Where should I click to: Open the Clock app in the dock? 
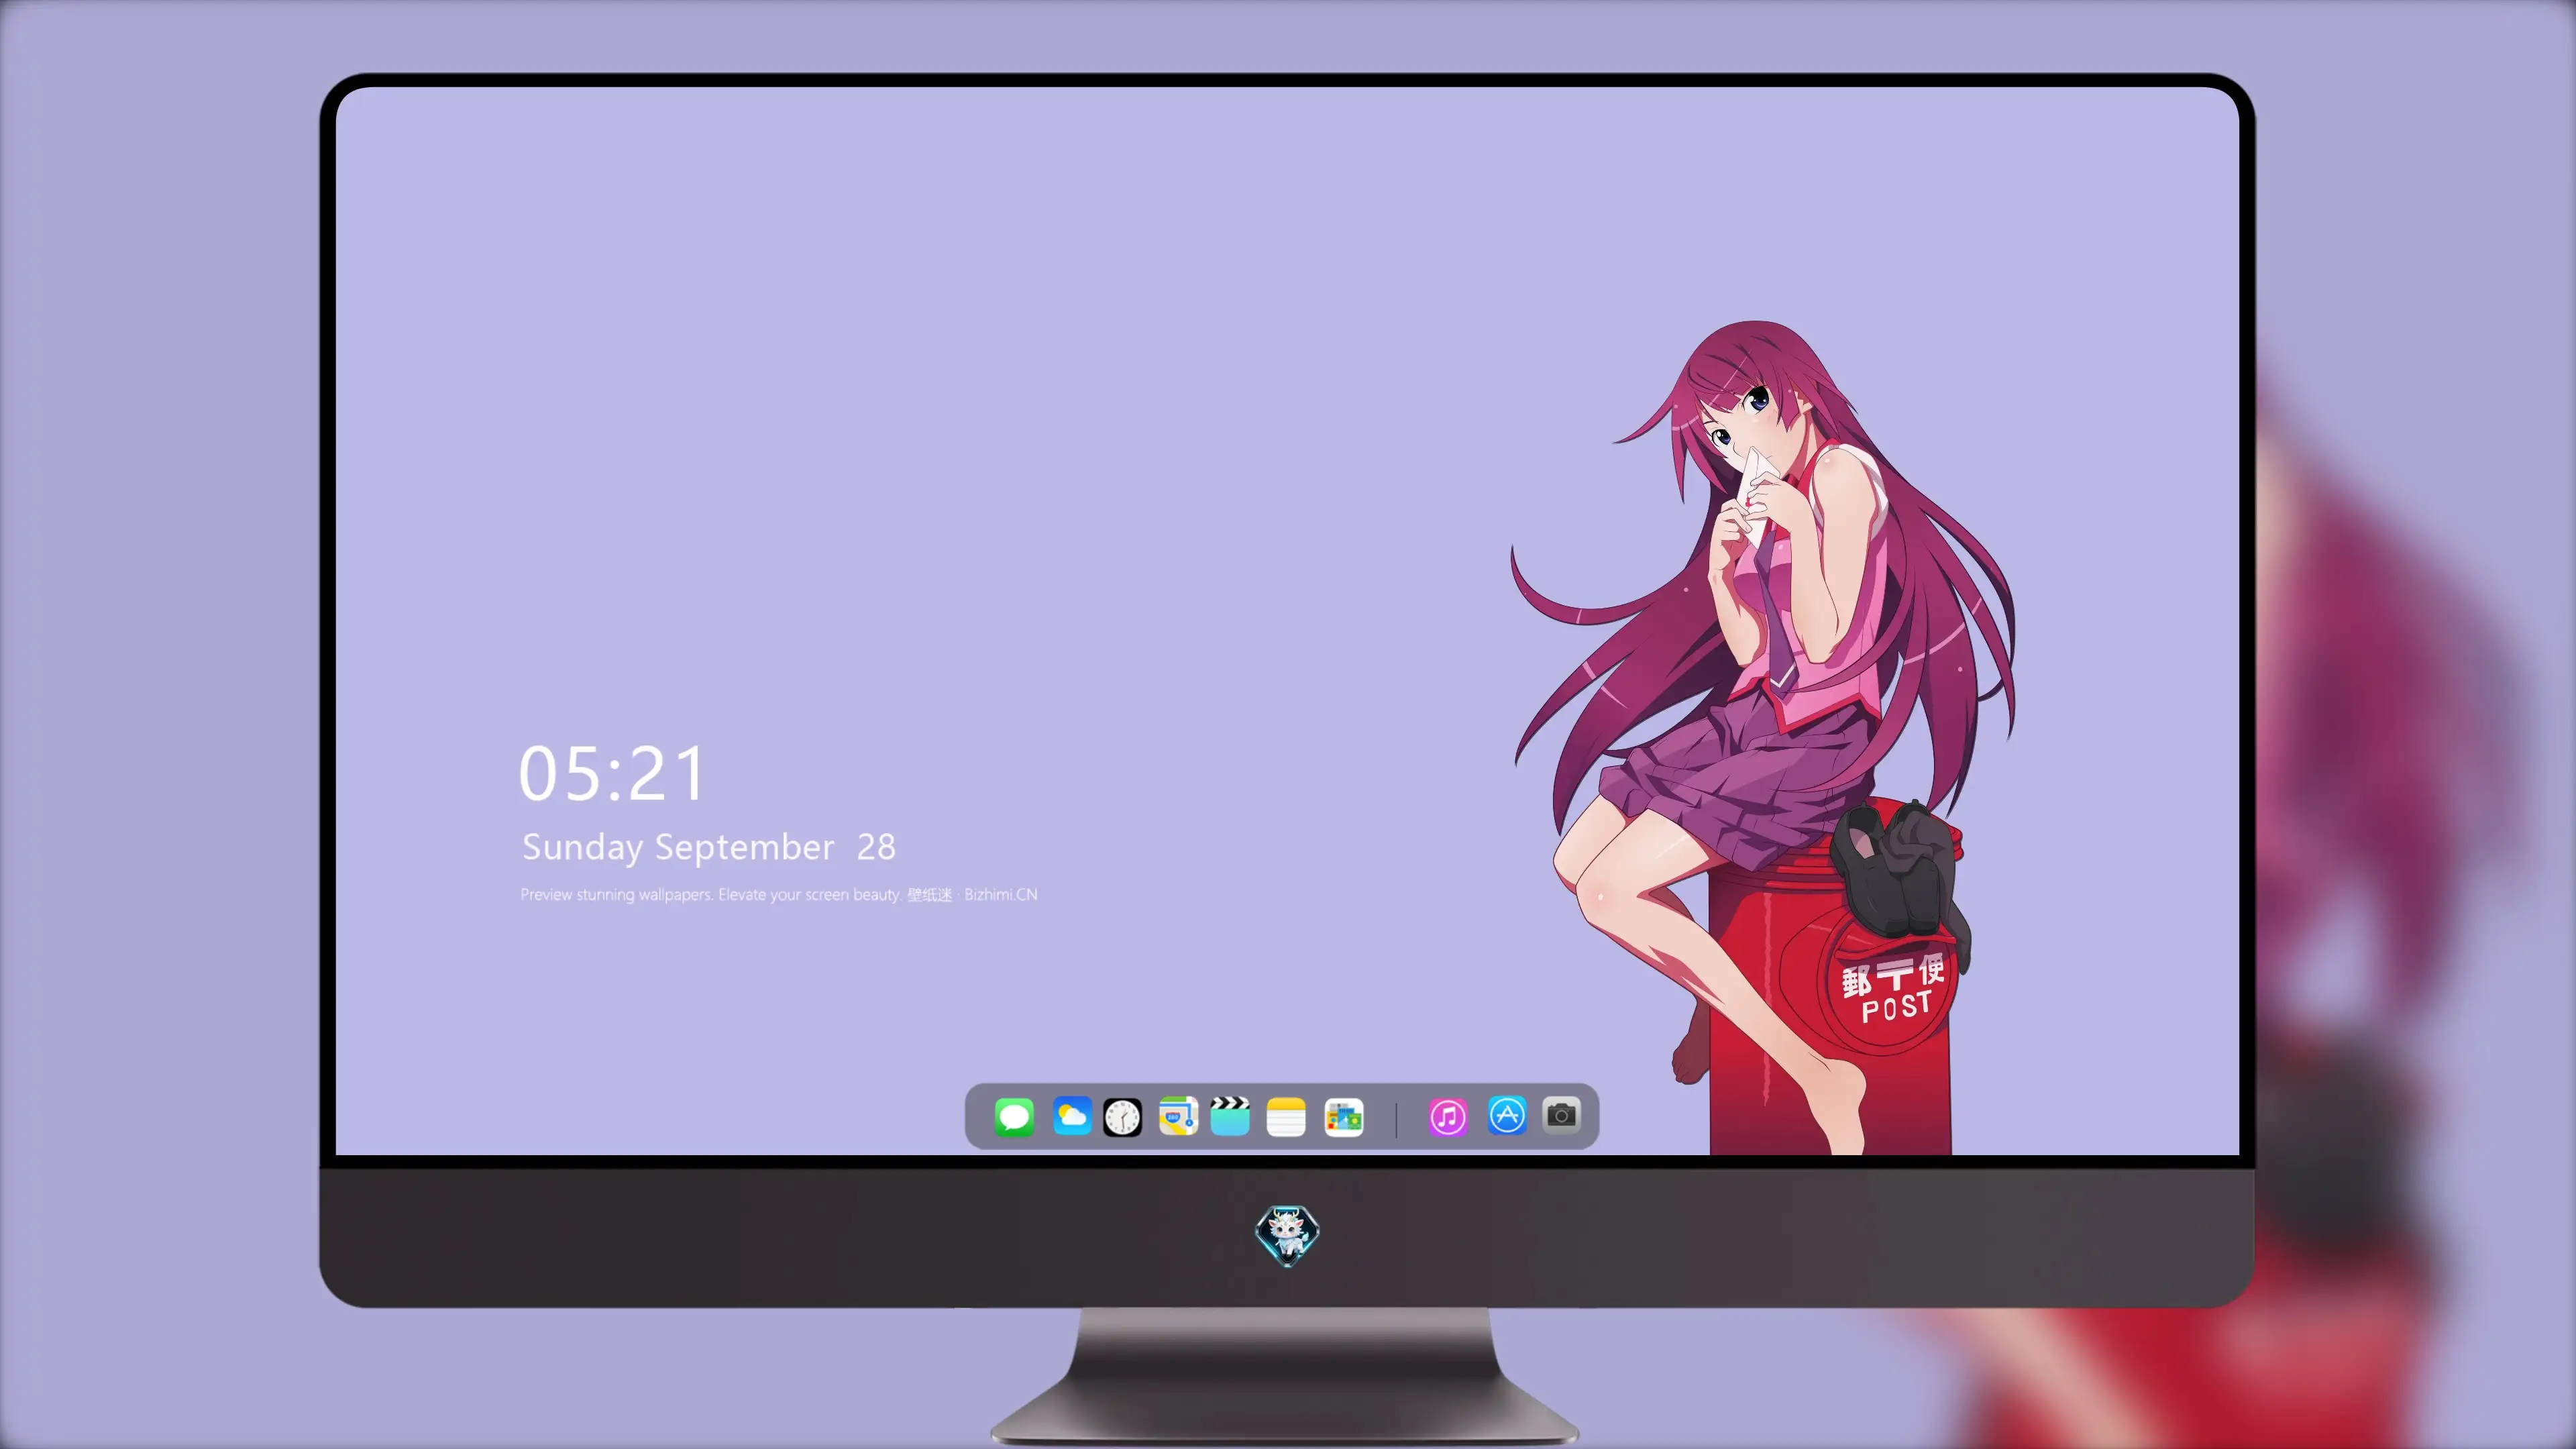(x=1122, y=1117)
